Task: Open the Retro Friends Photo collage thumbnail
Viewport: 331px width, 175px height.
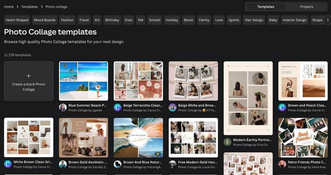Action: (x=303, y=137)
